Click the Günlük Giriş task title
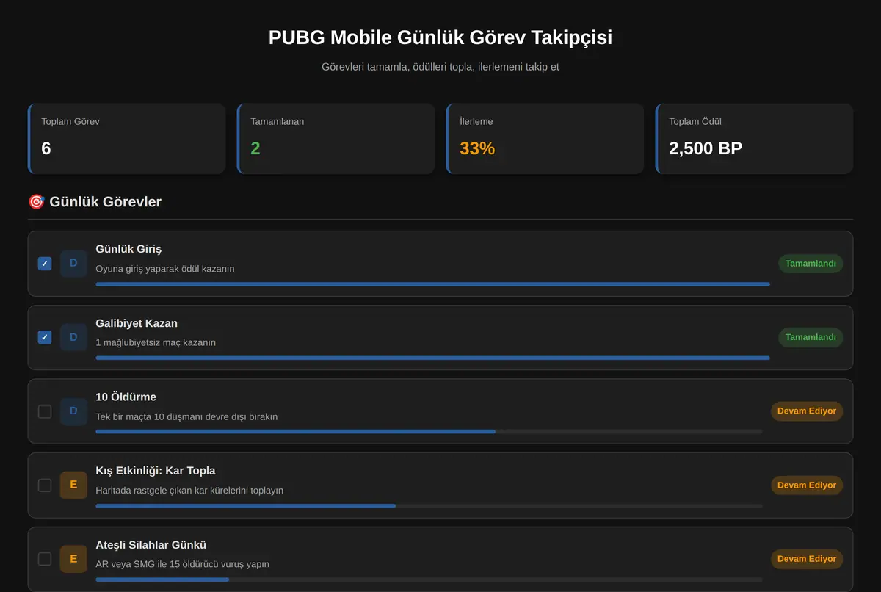Screen dimensions: 881x592 click(128, 249)
